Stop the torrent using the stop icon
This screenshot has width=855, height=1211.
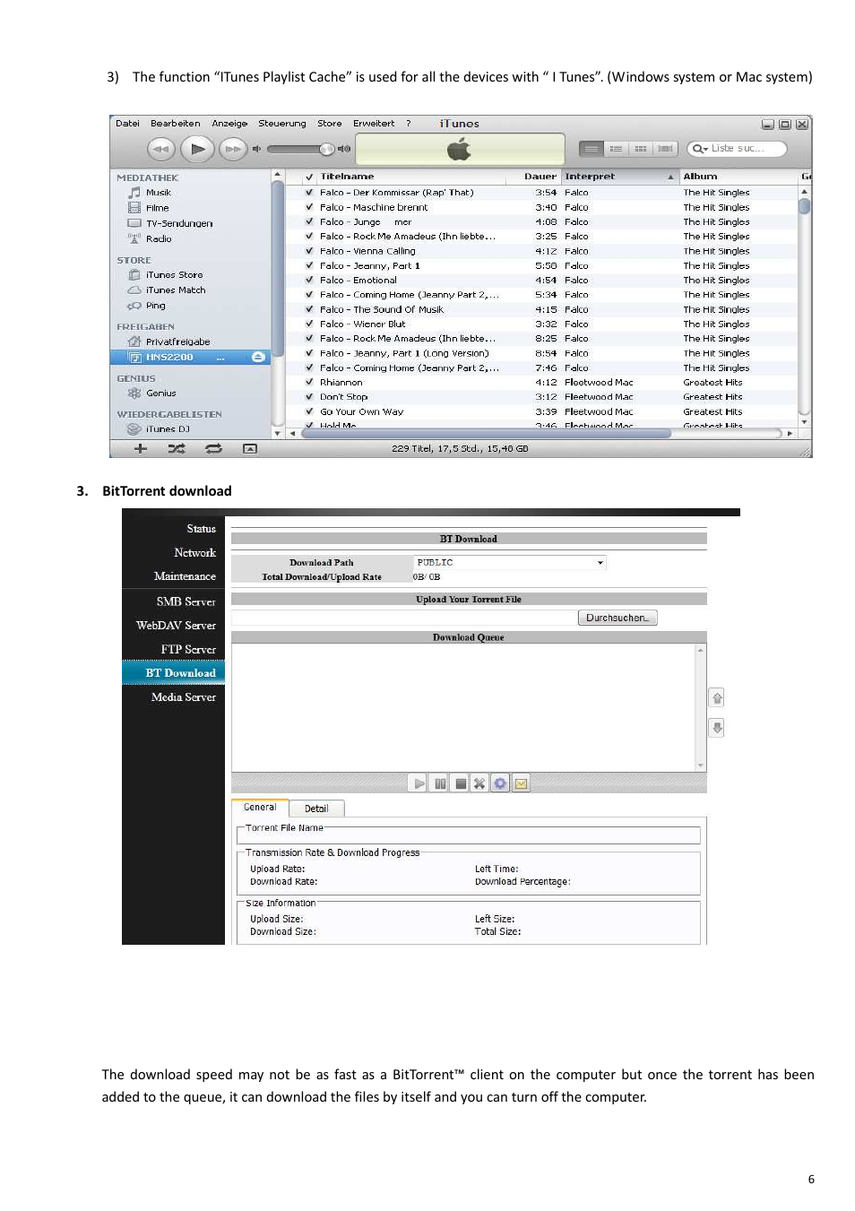pos(460,783)
